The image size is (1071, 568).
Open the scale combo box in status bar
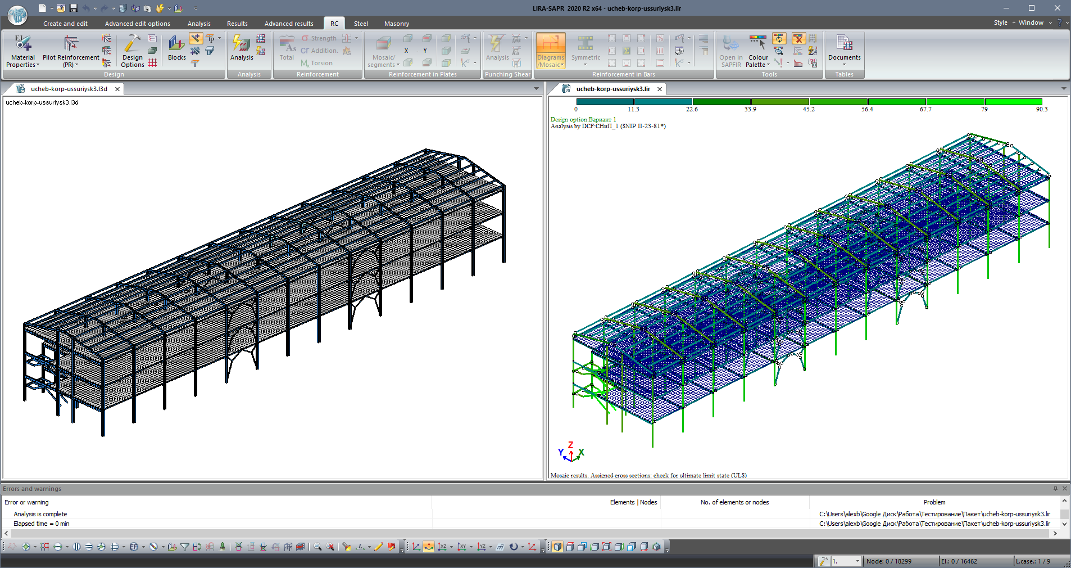tap(857, 561)
